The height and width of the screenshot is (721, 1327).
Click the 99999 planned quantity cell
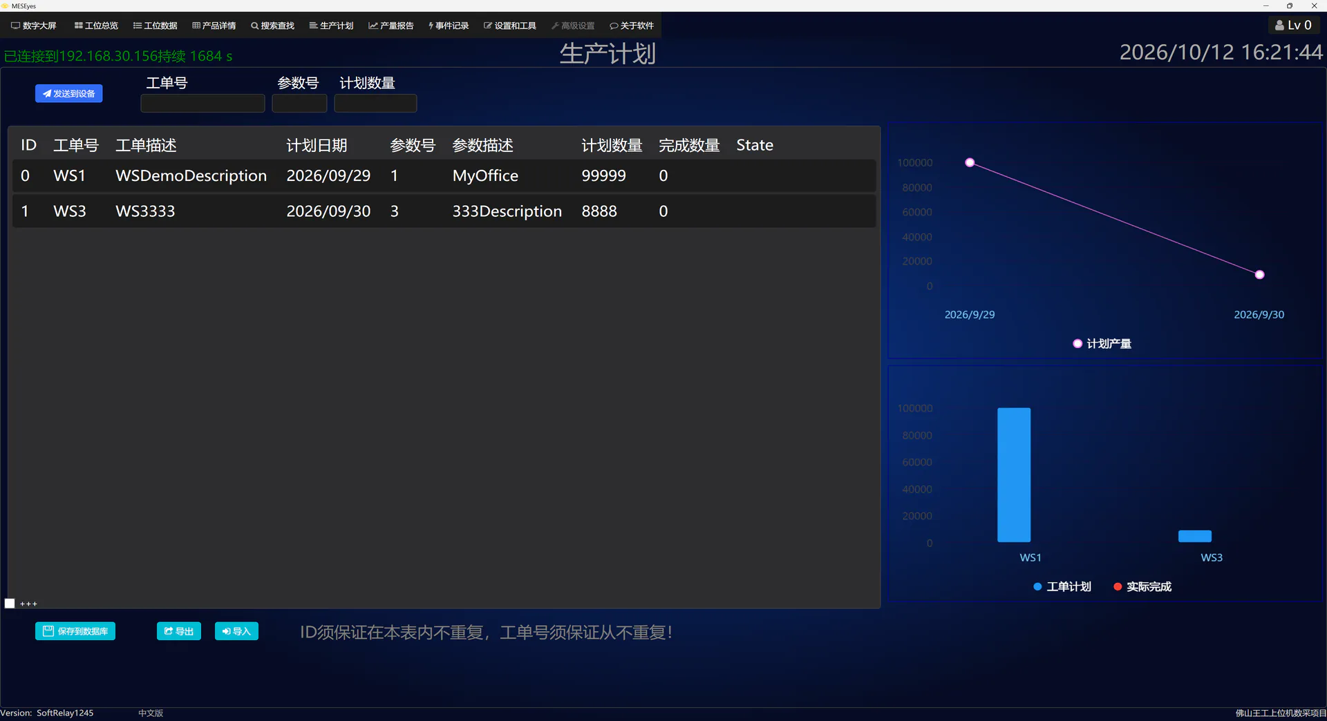click(603, 175)
